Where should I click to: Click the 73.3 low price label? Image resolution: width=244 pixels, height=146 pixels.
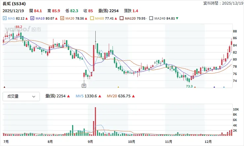coord(189,86)
